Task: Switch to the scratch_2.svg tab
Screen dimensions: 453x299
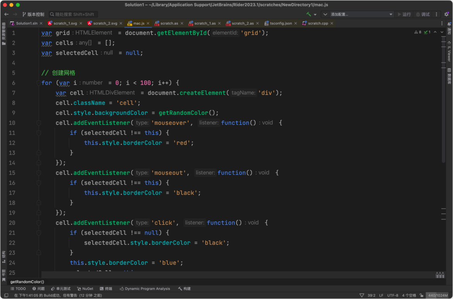Action: (105, 24)
